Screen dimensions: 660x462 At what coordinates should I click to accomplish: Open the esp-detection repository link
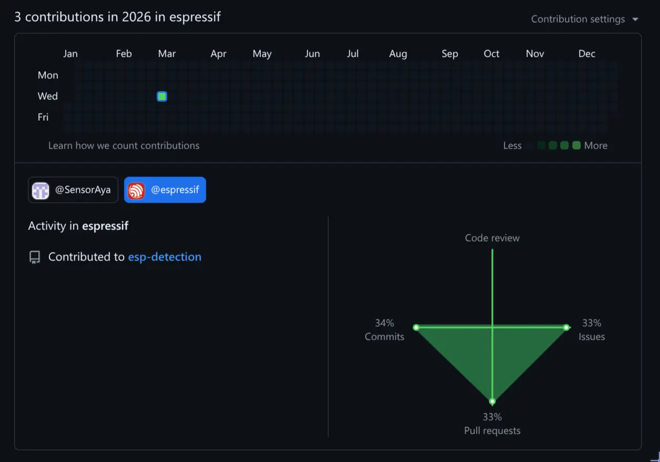click(x=164, y=257)
